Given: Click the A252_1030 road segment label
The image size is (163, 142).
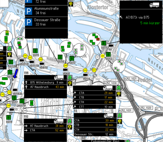Looking at the screenshot, I should (x=111, y=83).
